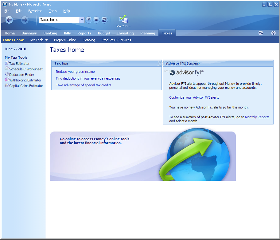Maximize the Microsoft Money window

pyautogui.click(x=271, y=4)
